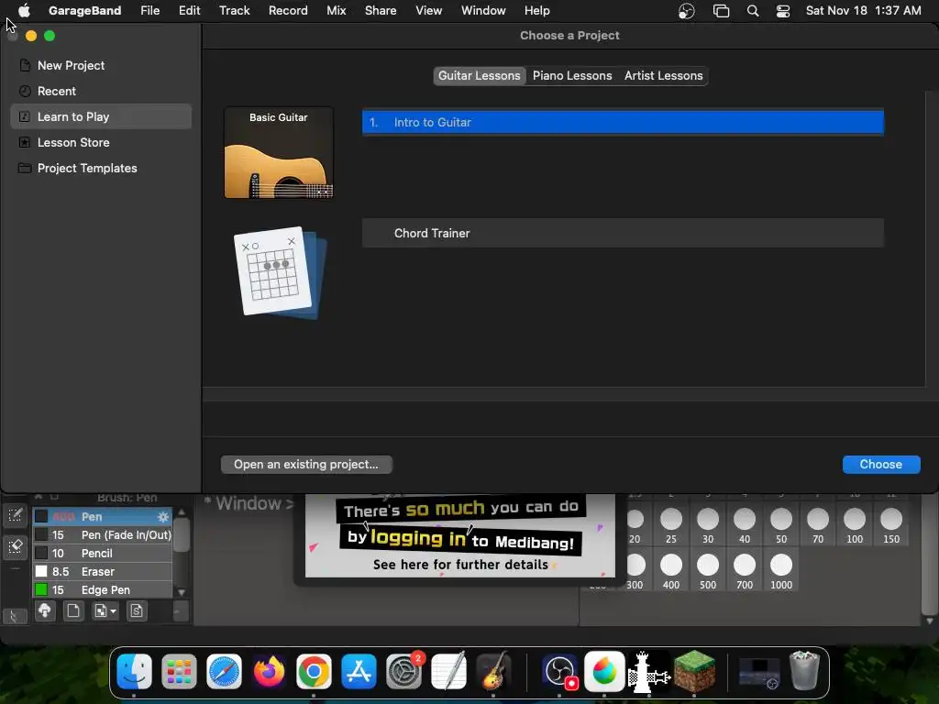Select the Eraser brush

tap(103, 572)
